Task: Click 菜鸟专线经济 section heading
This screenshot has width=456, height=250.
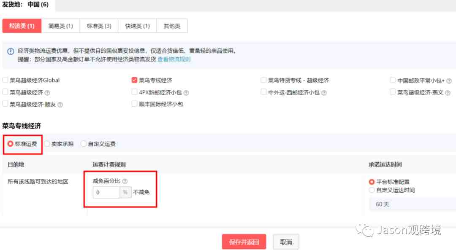Action: (22, 126)
